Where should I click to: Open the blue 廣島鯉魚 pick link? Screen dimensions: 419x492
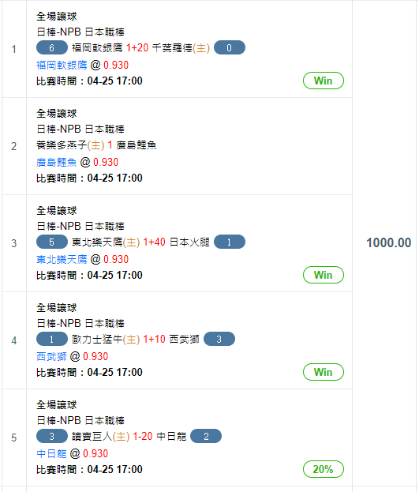click(x=57, y=162)
